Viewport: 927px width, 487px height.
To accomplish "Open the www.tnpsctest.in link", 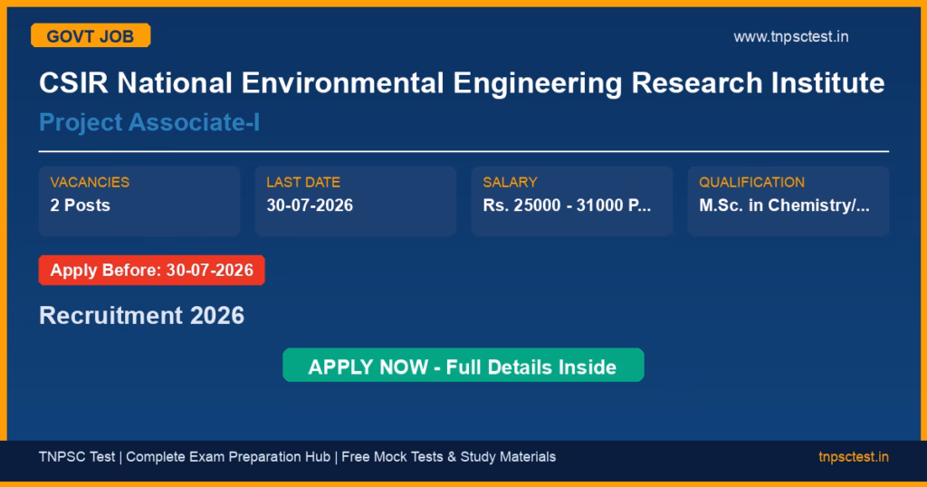I will [x=790, y=36].
